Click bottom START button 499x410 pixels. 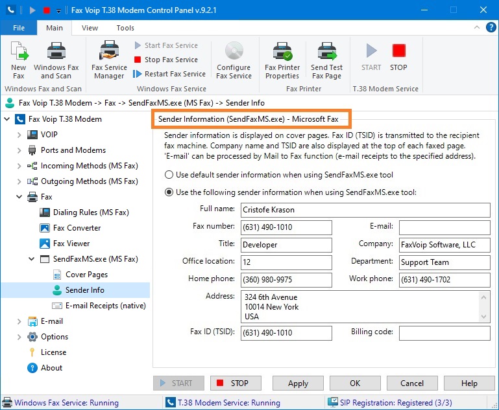pyautogui.click(x=178, y=383)
